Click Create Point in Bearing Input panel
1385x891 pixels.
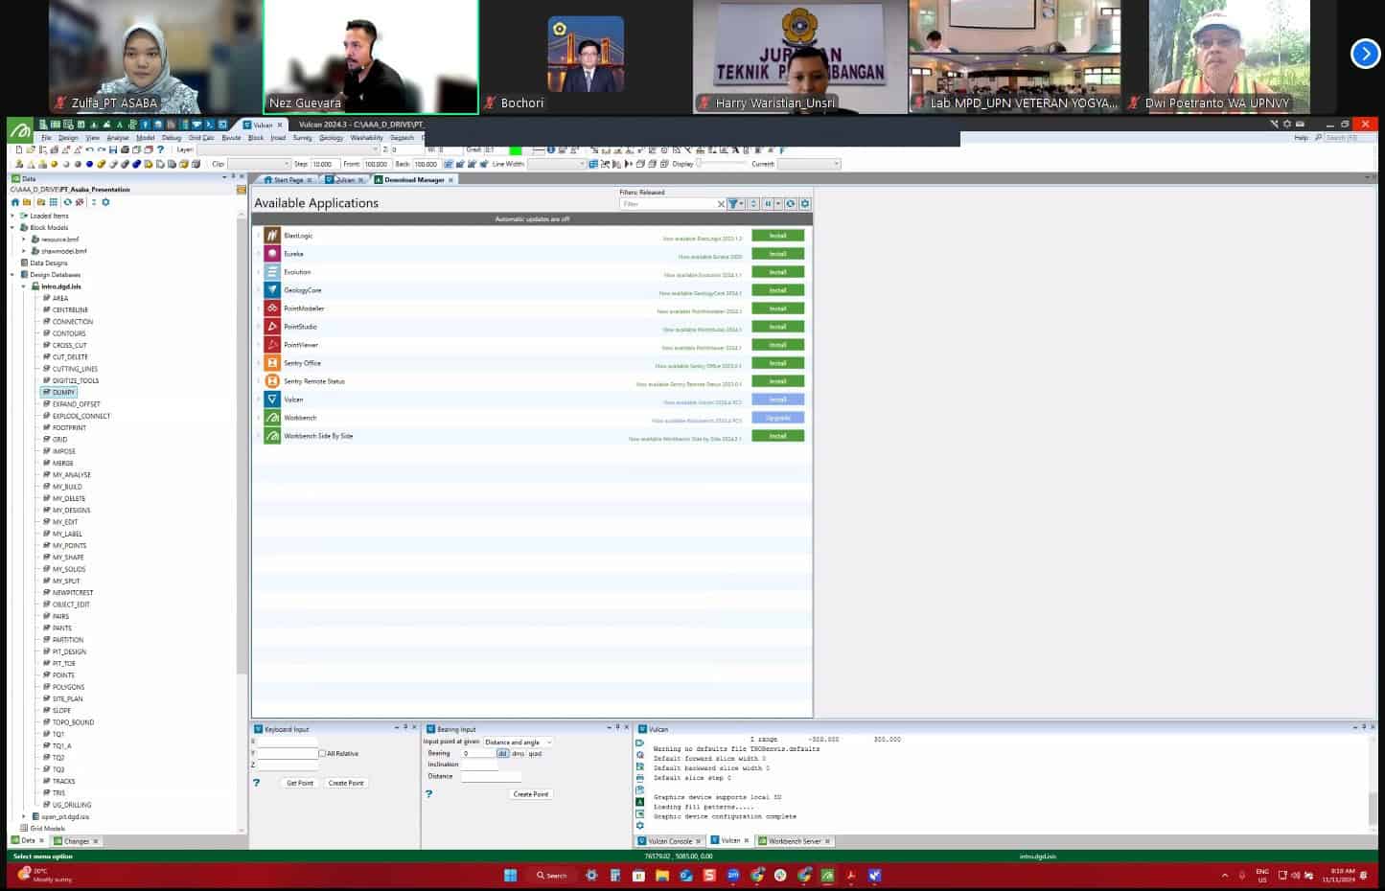coord(531,794)
